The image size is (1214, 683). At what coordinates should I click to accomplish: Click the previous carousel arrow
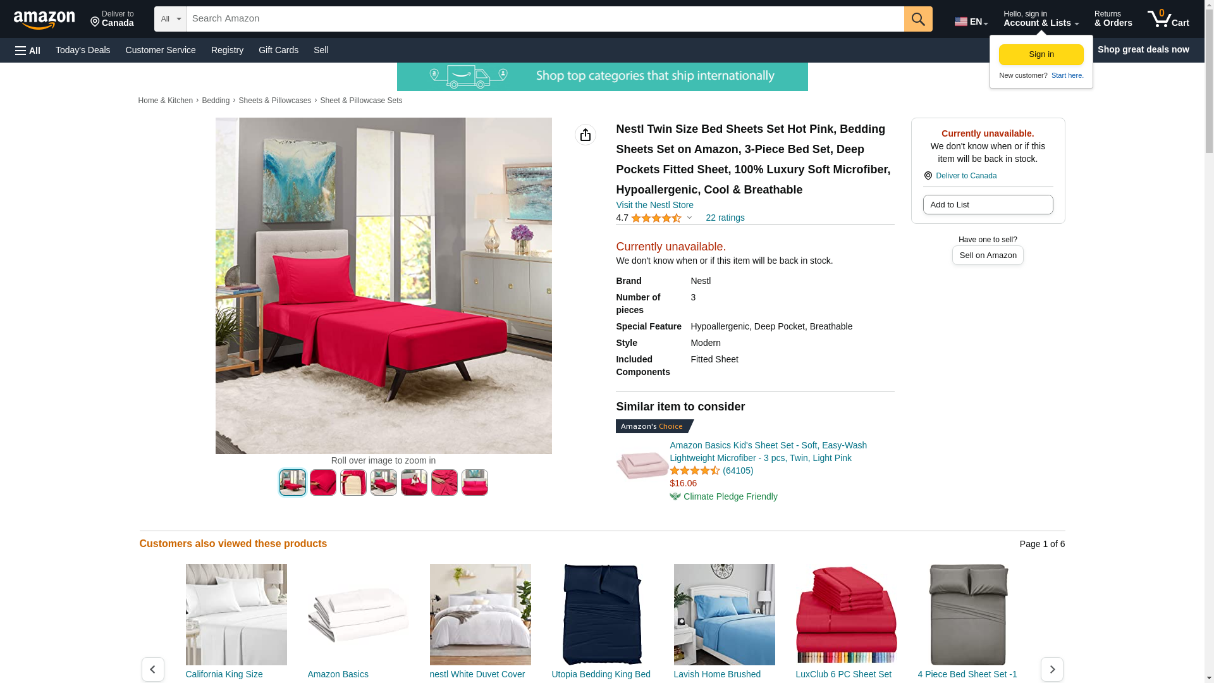point(153,669)
